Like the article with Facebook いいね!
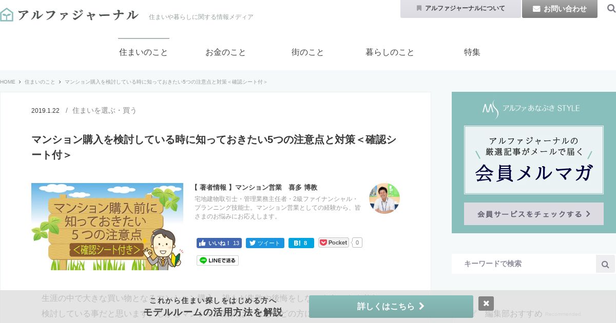This screenshot has width=616, height=323. click(x=219, y=243)
